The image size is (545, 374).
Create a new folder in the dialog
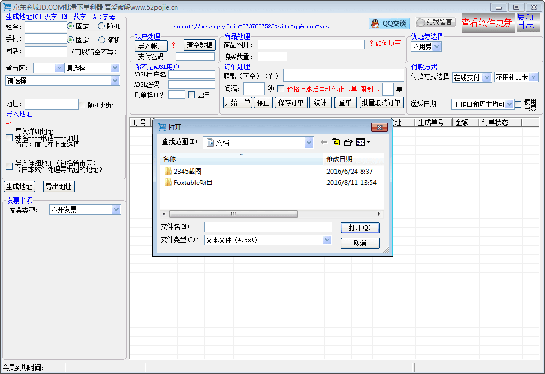tap(348, 142)
